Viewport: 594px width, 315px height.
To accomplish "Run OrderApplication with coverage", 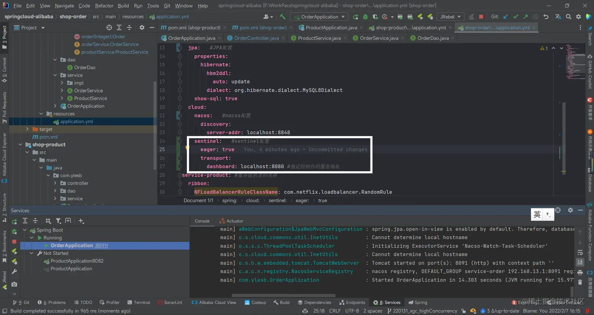I will point(375,17).
